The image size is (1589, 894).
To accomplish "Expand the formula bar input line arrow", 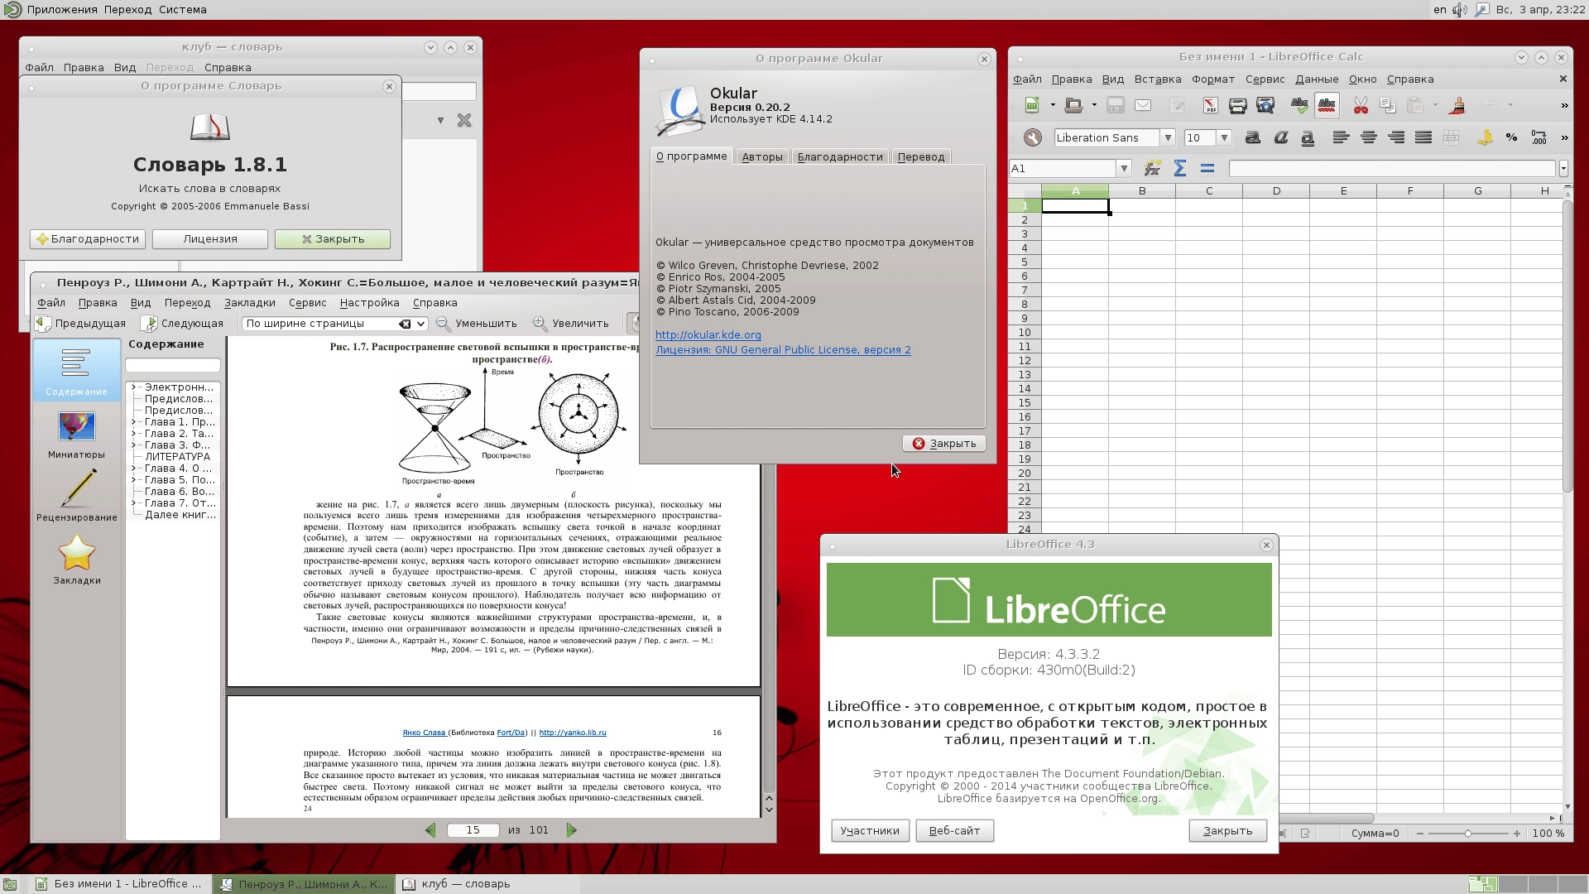I will [x=1563, y=168].
